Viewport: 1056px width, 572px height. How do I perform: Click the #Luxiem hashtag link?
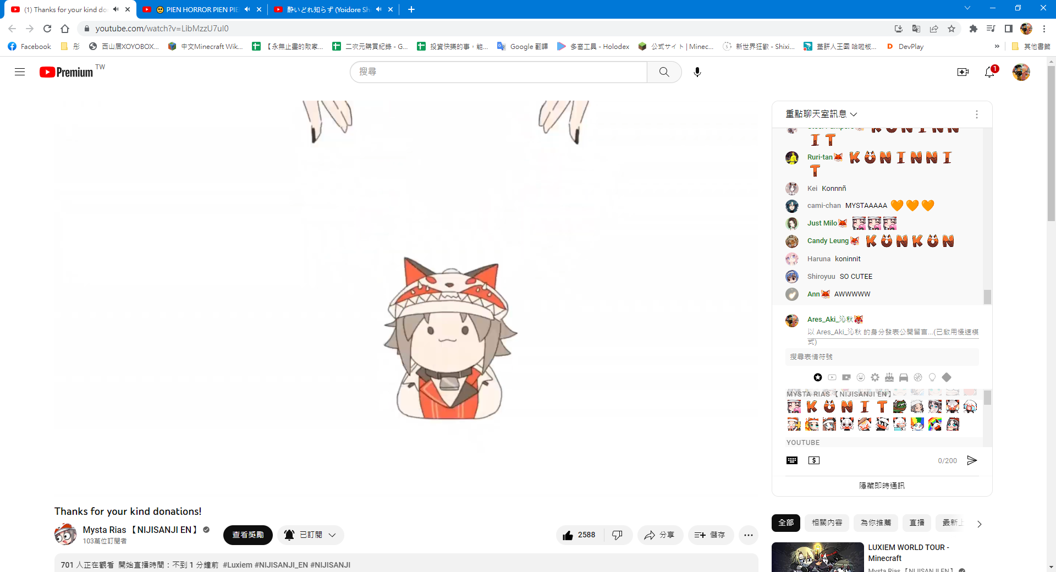[238, 565]
